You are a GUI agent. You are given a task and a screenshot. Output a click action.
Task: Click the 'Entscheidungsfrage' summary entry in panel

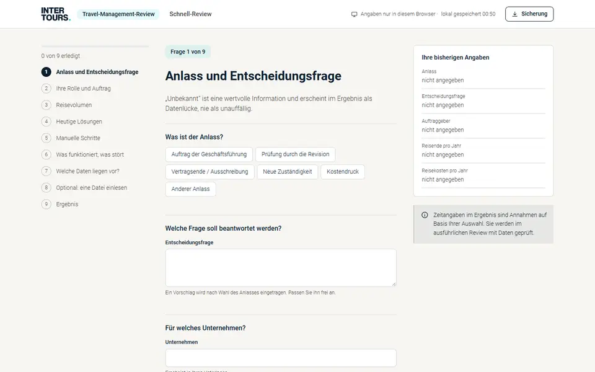(x=483, y=101)
